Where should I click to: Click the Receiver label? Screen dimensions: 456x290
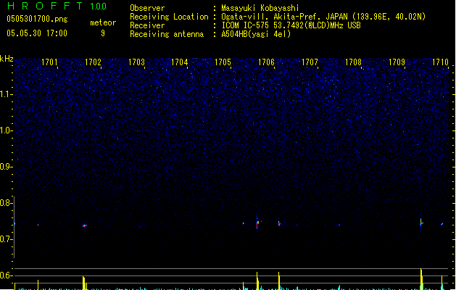[x=147, y=25]
